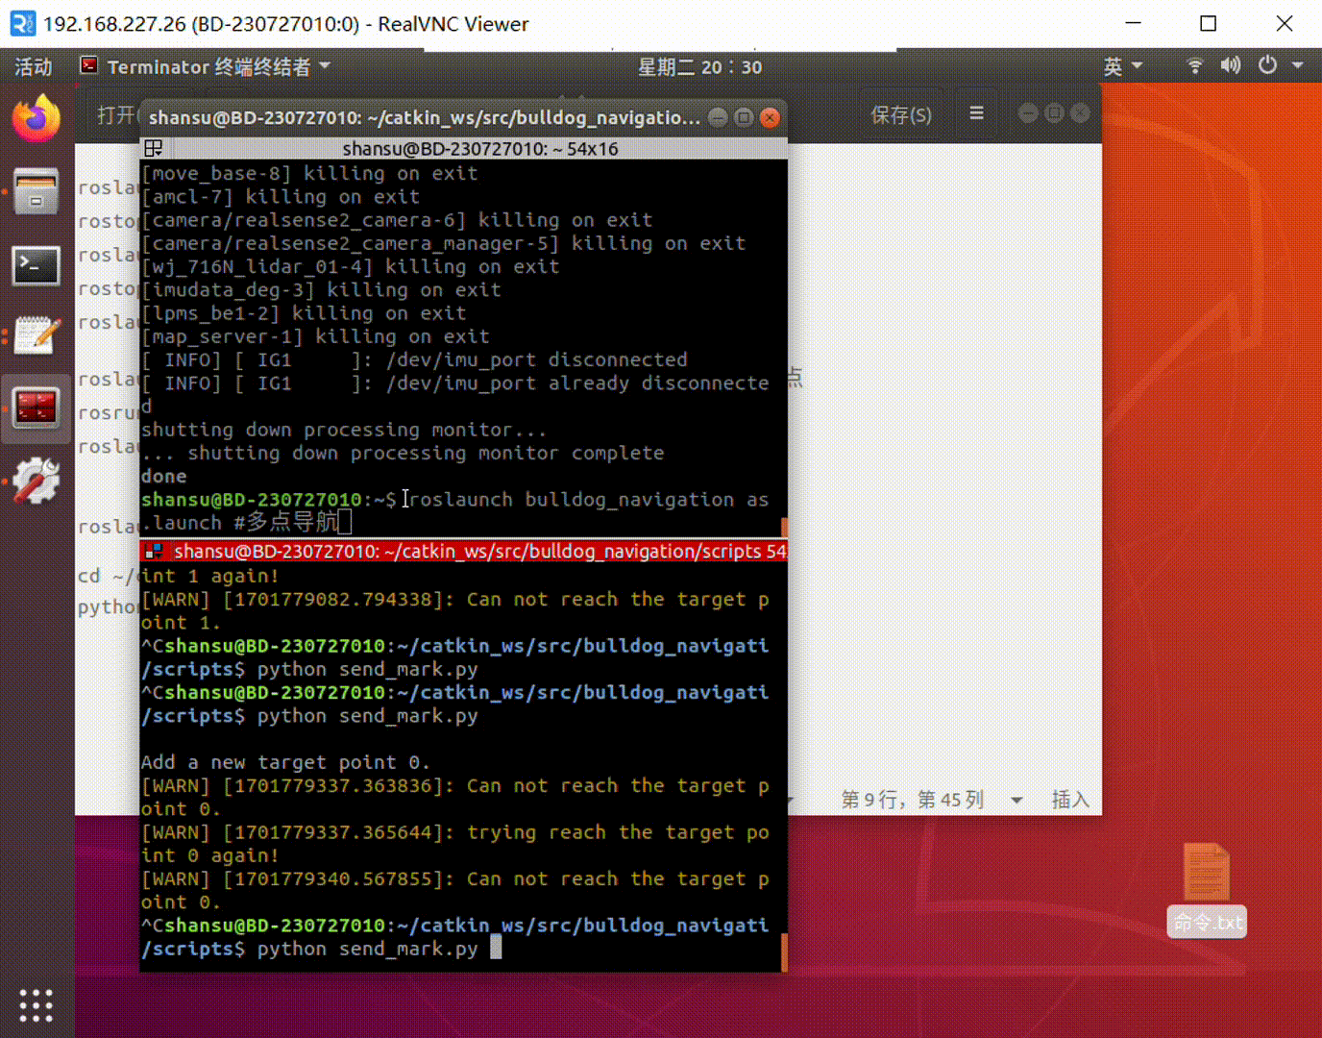
Task: Open the gedit hamburger menu
Action: [x=976, y=113]
